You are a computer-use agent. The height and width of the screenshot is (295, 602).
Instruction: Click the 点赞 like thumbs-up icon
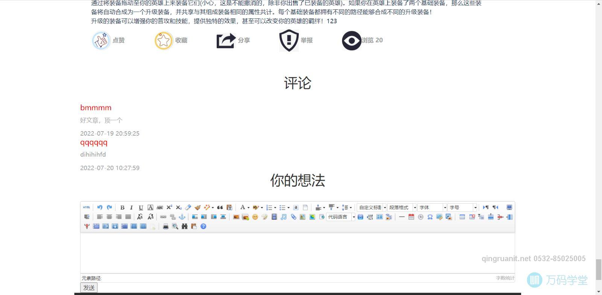[101, 40]
